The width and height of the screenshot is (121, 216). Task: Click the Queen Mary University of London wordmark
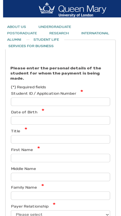click(82, 11)
